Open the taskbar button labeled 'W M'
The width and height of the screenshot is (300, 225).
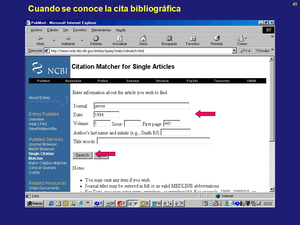click(156, 203)
